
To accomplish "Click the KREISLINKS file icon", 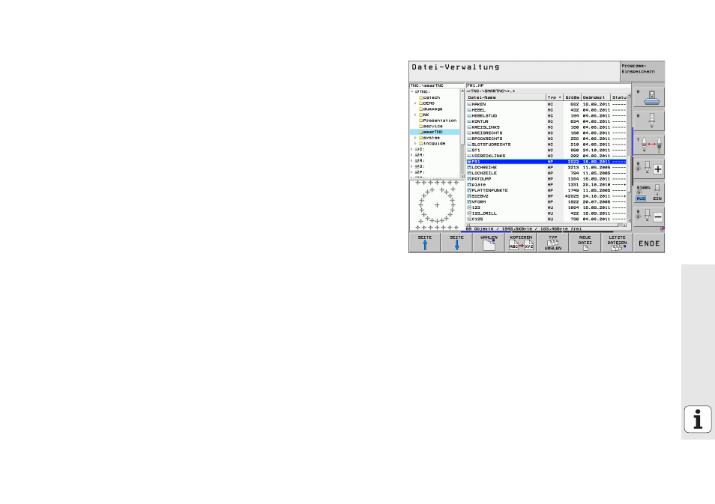I will pyautogui.click(x=469, y=127).
